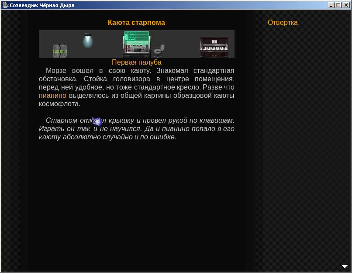Screen dimensions: 352x273
Task: Go to "Первая палуба"
Action: pyautogui.click(x=136, y=62)
